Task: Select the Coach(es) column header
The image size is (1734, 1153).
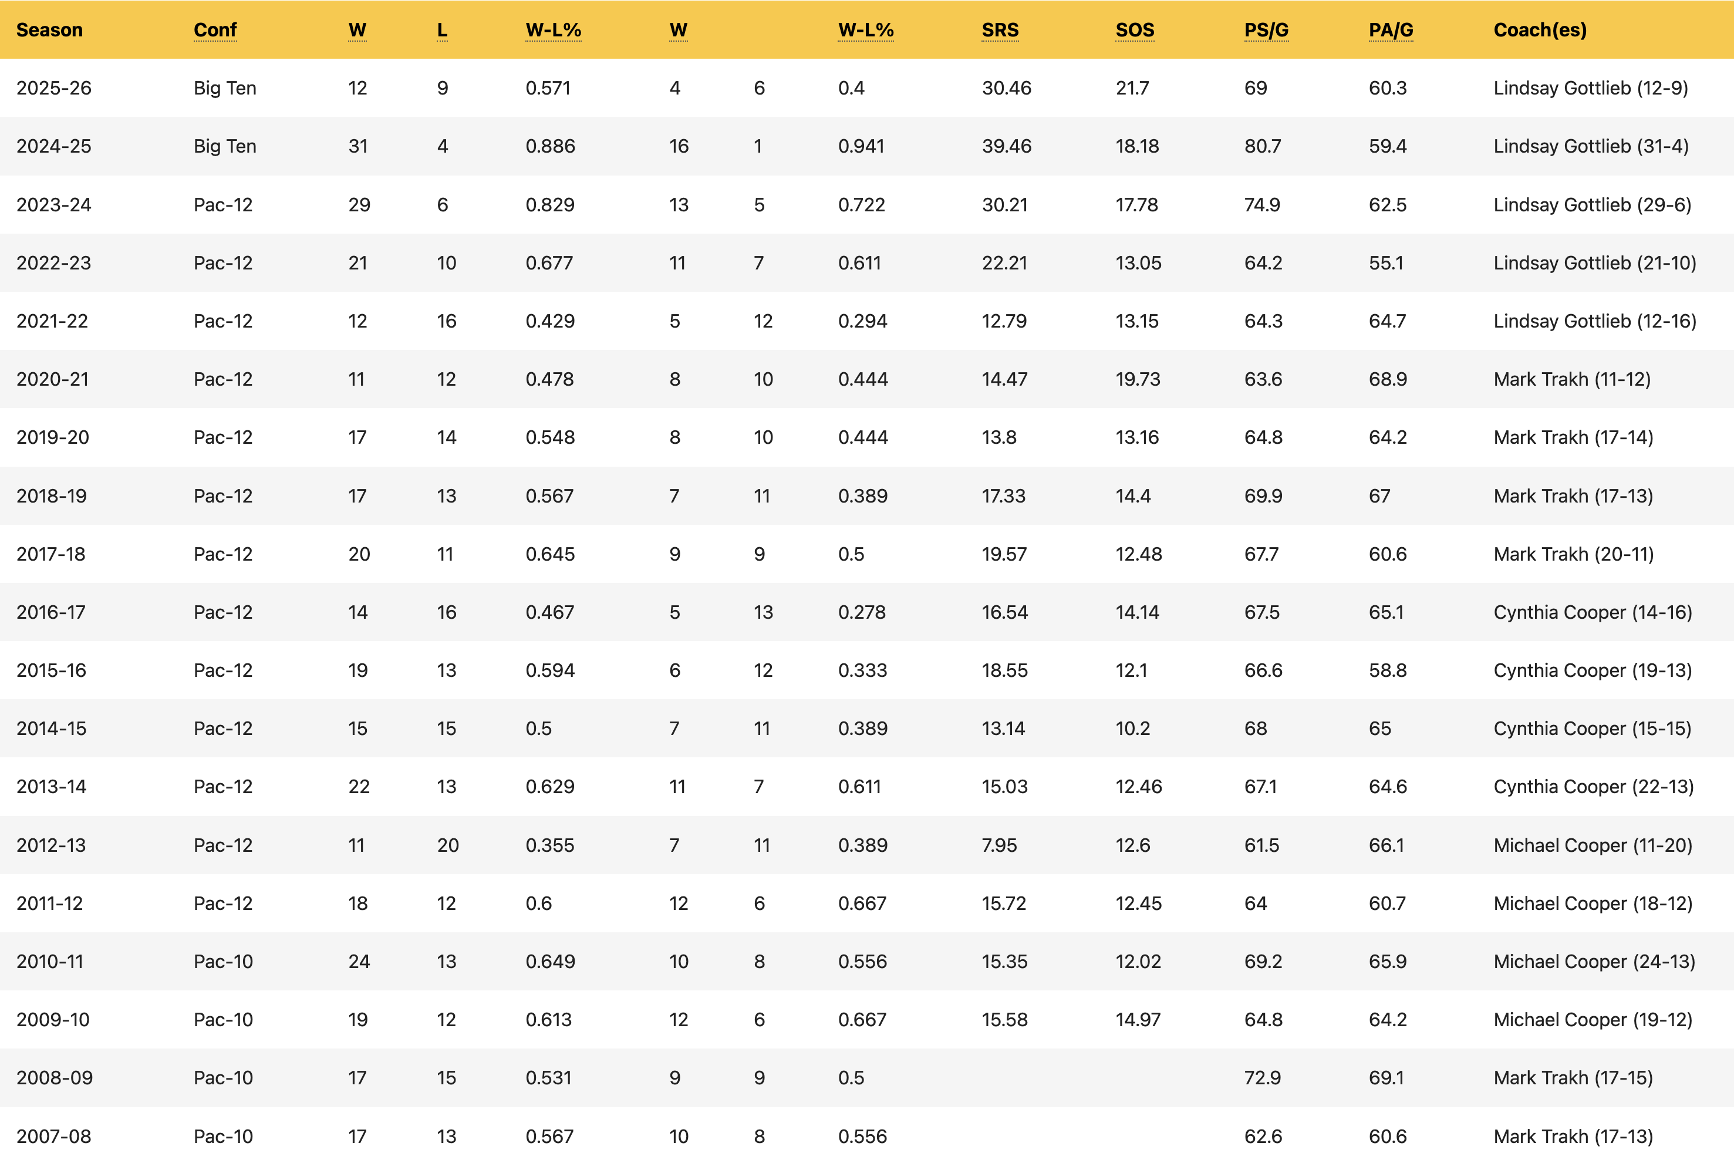Action: [x=1540, y=30]
